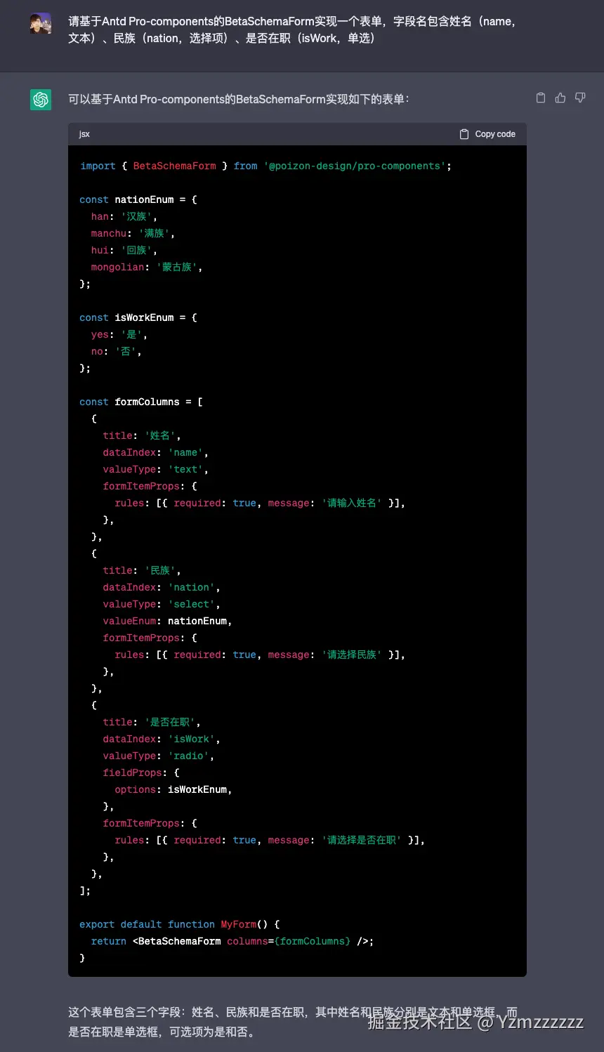604x1052 pixels.
Task: Click the user avatar next to the prompt
Action: point(41,23)
